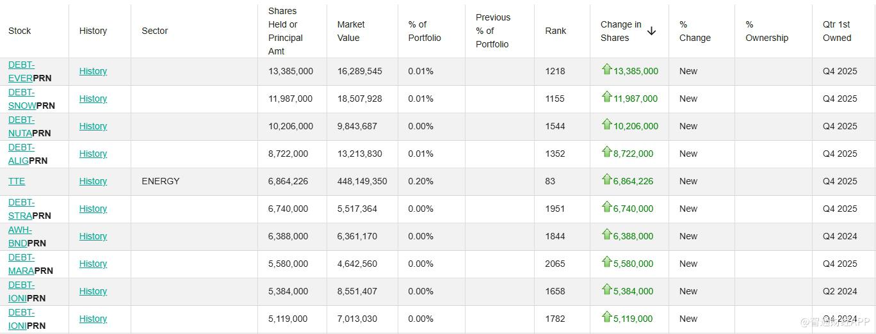Screen dimensions: 876x334
Task: Open History for DEBT-EVER row
Action: click(93, 71)
